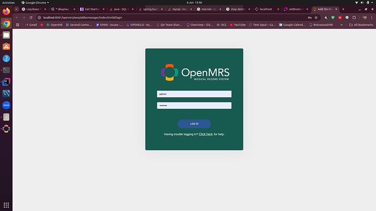Open the All Bookmarks folder
Image resolution: width=376 pixels, height=211 pixels.
click(x=361, y=24)
